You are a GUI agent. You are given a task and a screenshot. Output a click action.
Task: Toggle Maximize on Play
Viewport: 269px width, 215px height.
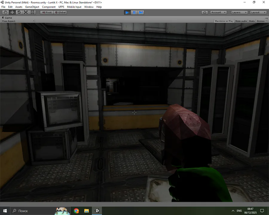[224, 21]
